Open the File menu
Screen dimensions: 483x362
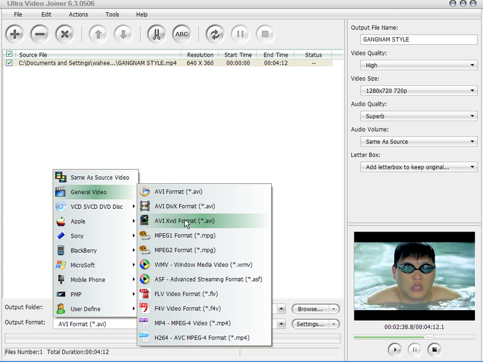coord(18,14)
